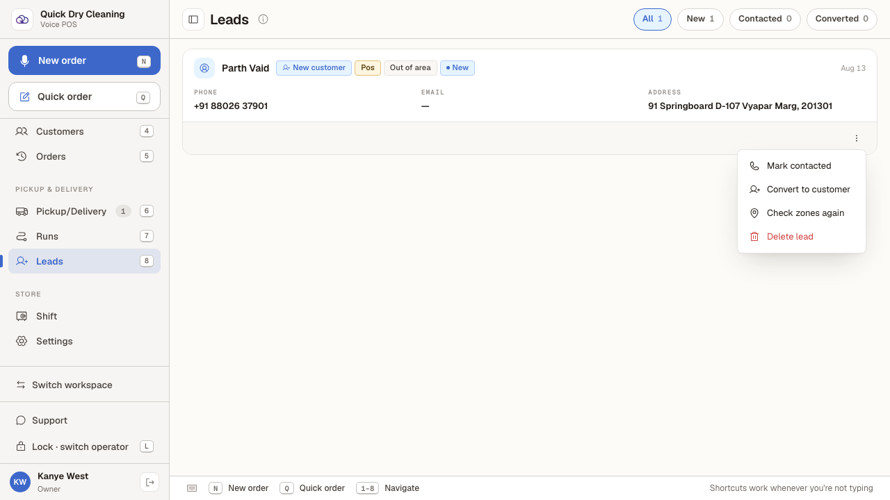Click the sign-out icon beside Kanye West
Image resolution: width=890 pixels, height=500 pixels.
149,482
